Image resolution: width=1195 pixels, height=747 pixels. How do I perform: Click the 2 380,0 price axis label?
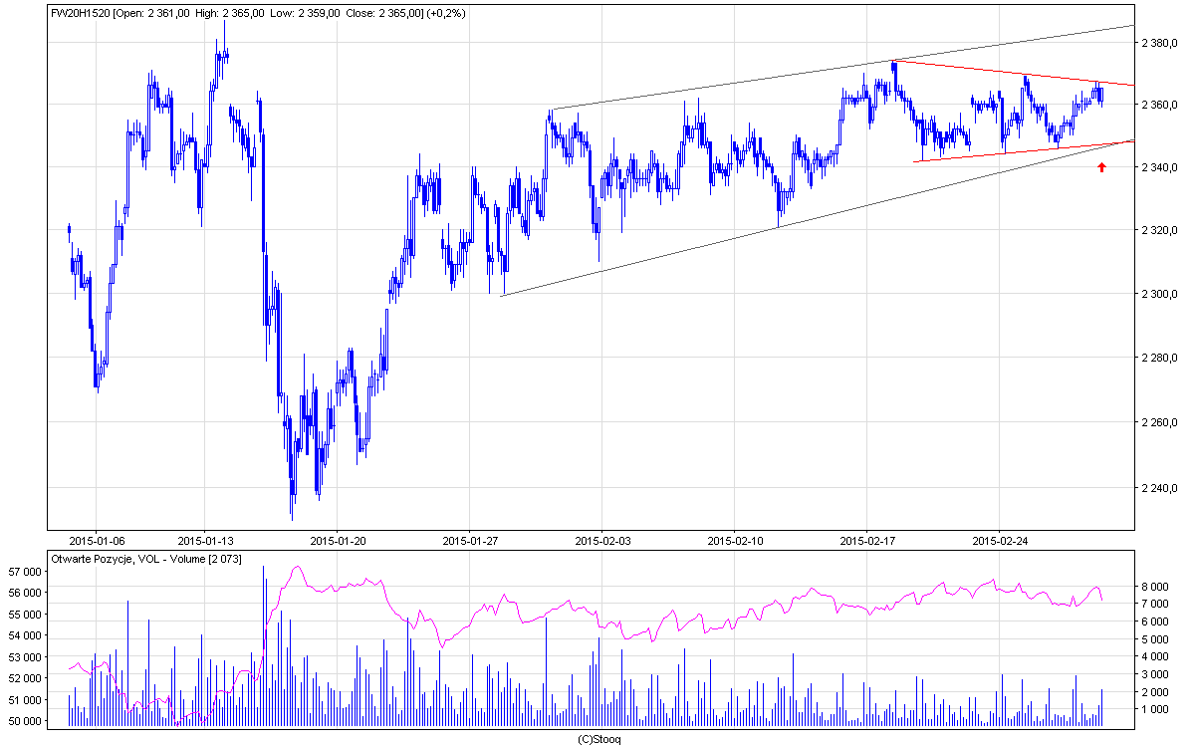tap(1161, 42)
